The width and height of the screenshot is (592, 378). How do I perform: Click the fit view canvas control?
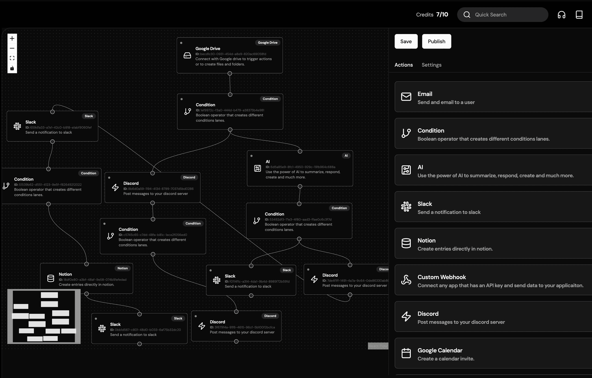coord(12,58)
